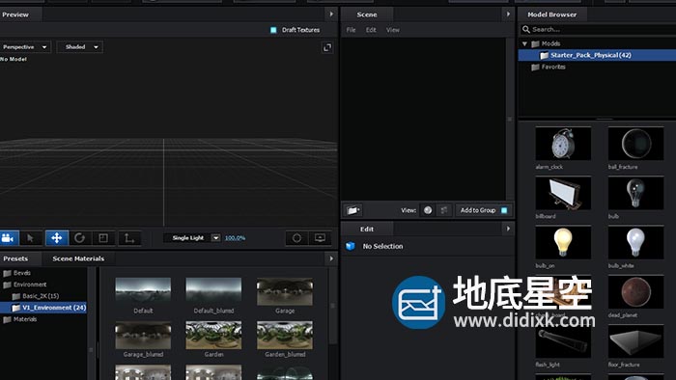Click the circle focus icon in Preview toolbar
This screenshot has height=380, width=676.
click(x=296, y=238)
